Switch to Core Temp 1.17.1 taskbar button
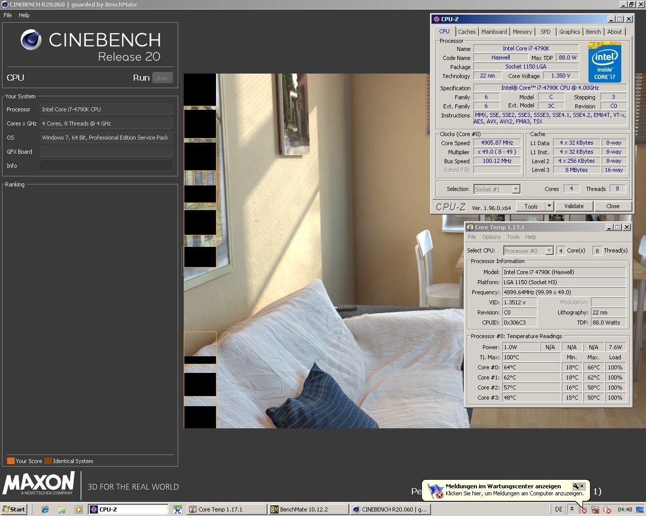The width and height of the screenshot is (646, 516). click(227, 509)
